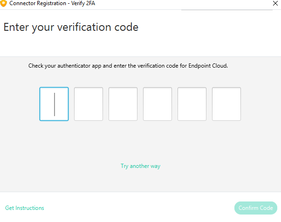This screenshot has width=281, height=222.
Task: Click the sixth and last digit box
Action: (x=226, y=104)
